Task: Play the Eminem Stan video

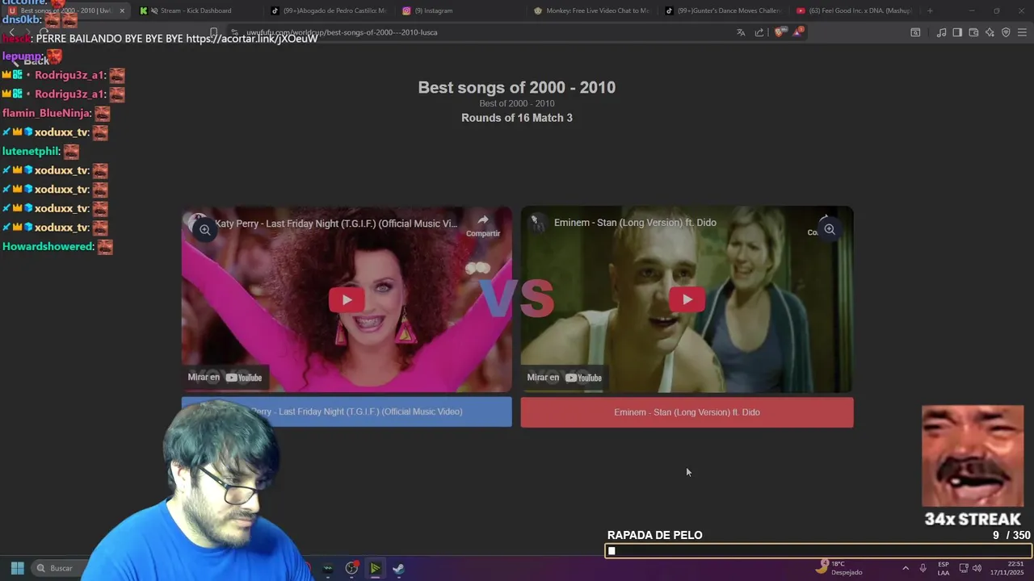Action: click(x=687, y=299)
